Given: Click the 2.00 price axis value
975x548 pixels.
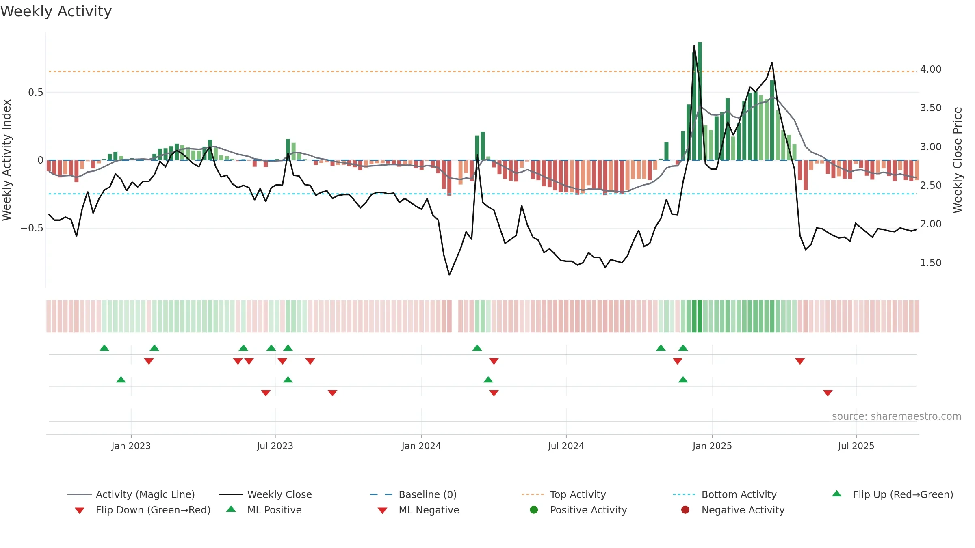Looking at the screenshot, I should pos(931,224).
